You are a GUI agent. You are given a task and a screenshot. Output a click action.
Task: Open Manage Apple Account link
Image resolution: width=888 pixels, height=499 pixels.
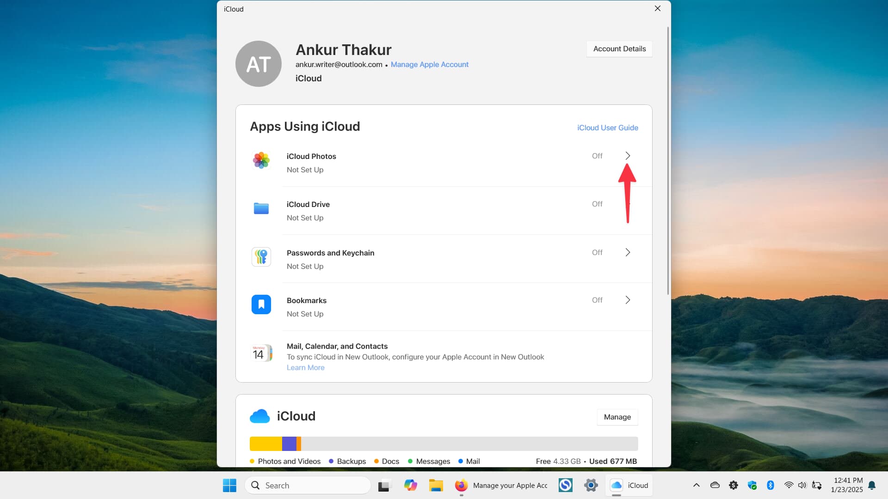tap(429, 64)
